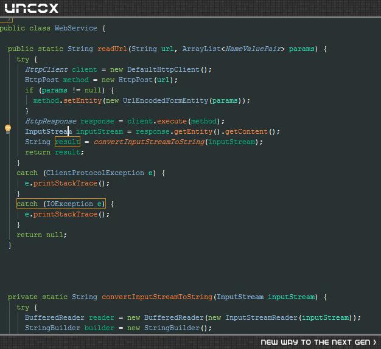Click getEntity method call
The image size is (381, 349).
(x=193, y=131)
